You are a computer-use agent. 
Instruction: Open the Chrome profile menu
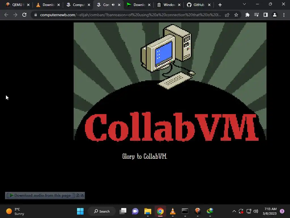[x=275, y=15]
